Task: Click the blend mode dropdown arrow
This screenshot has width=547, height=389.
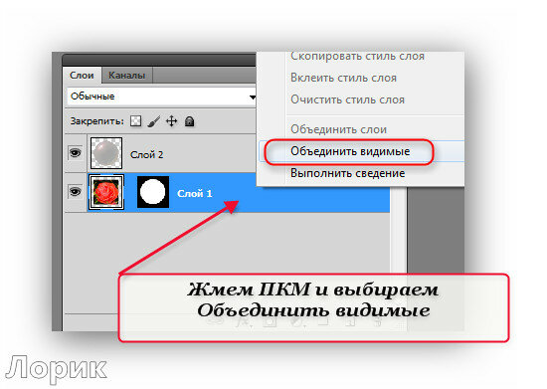Action: click(x=253, y=97)
